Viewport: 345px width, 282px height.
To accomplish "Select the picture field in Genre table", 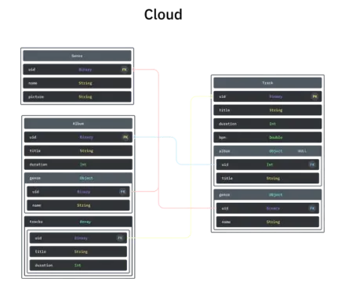I will [x=77, y=96].
